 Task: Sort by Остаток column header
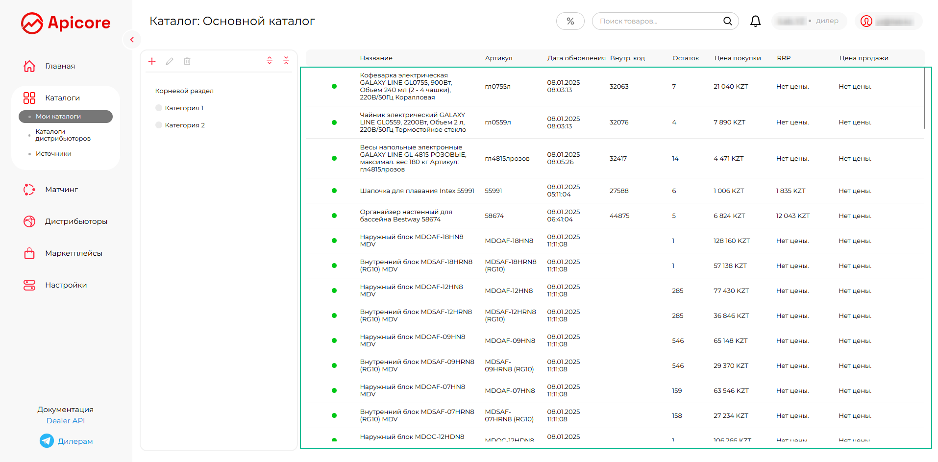(x=686, y=58)
